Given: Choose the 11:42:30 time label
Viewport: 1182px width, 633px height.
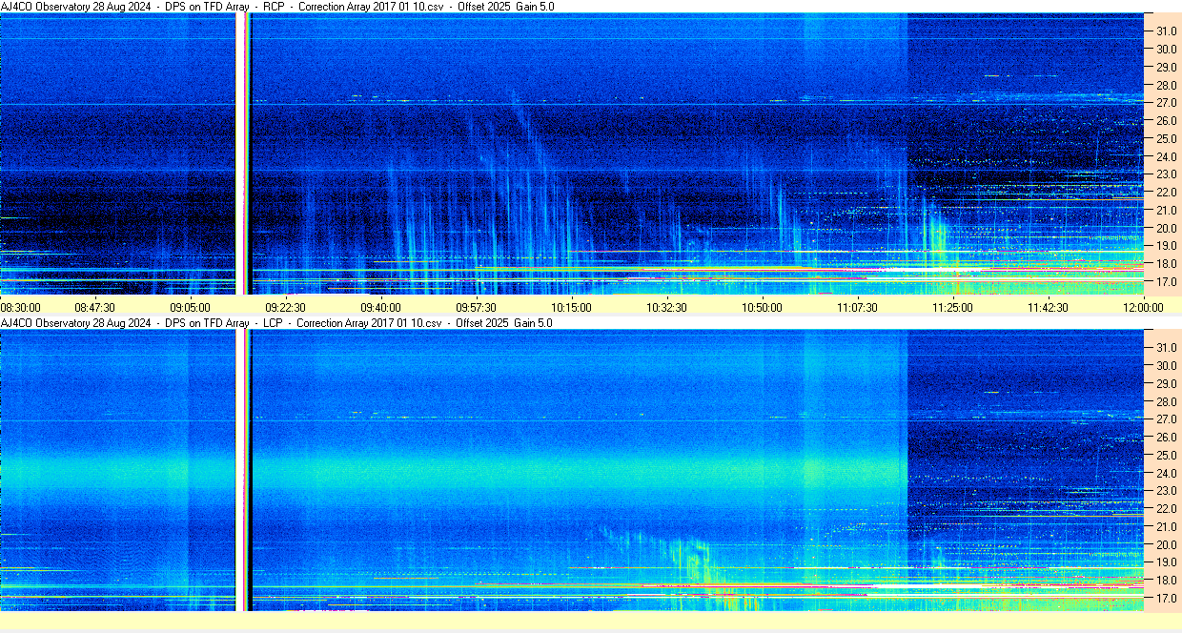Looking at the screenshot, I should (x=1049, y=308).
